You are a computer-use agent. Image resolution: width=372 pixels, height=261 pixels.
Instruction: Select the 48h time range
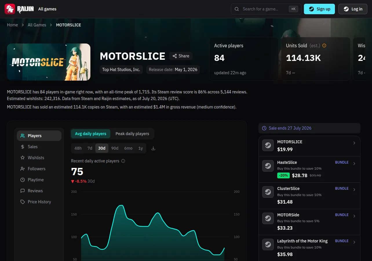[x=78, y=148]
